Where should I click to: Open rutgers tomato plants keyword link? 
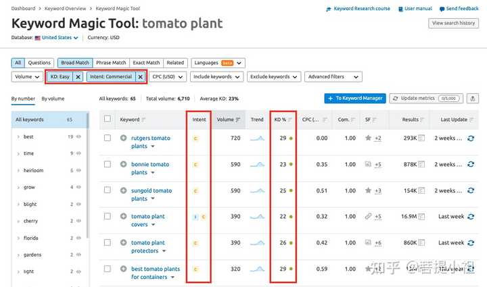coord(151,142)
